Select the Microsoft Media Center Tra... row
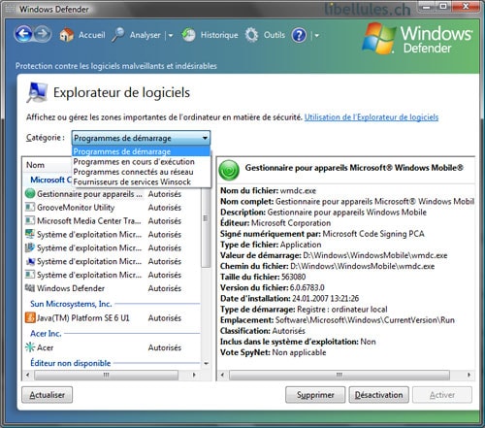Viewport: 485px width, 428px height. [112, 221]
